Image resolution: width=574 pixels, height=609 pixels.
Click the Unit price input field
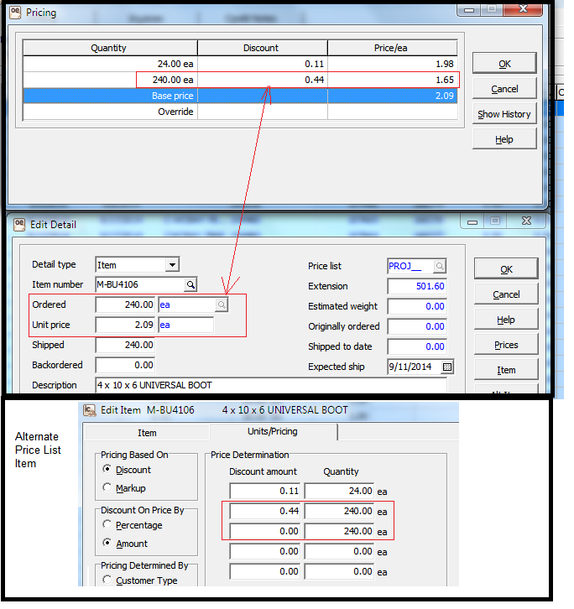tap(126, 325)
